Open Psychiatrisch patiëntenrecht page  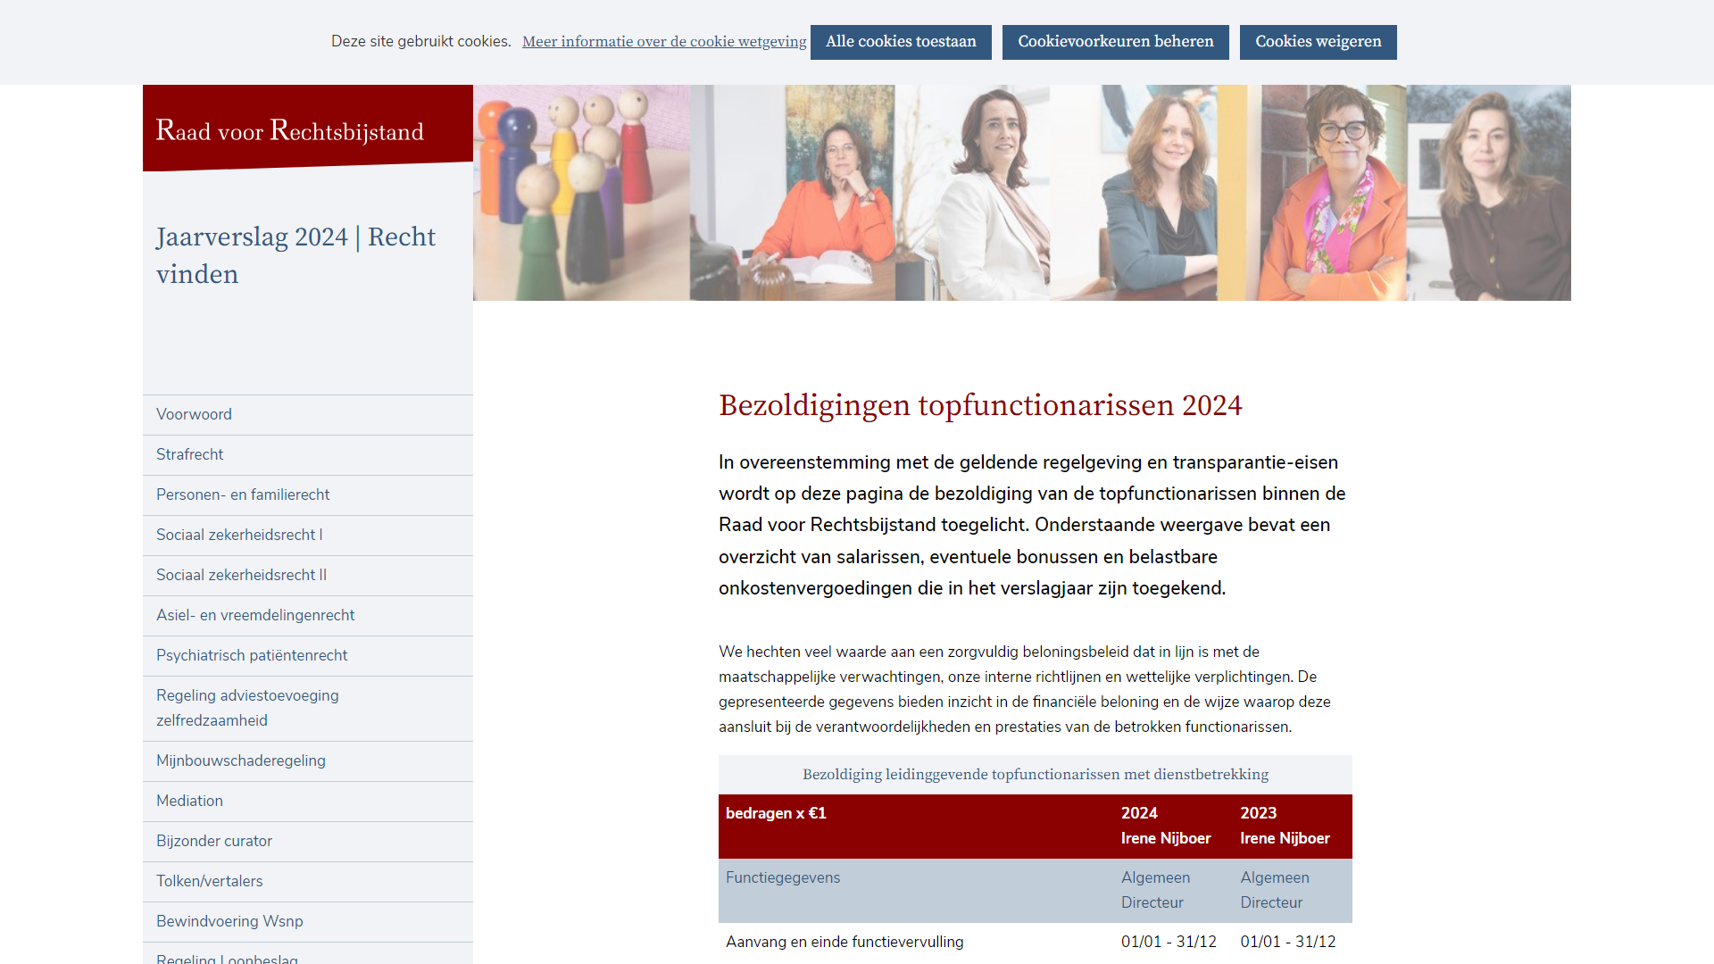click(308, 656)
